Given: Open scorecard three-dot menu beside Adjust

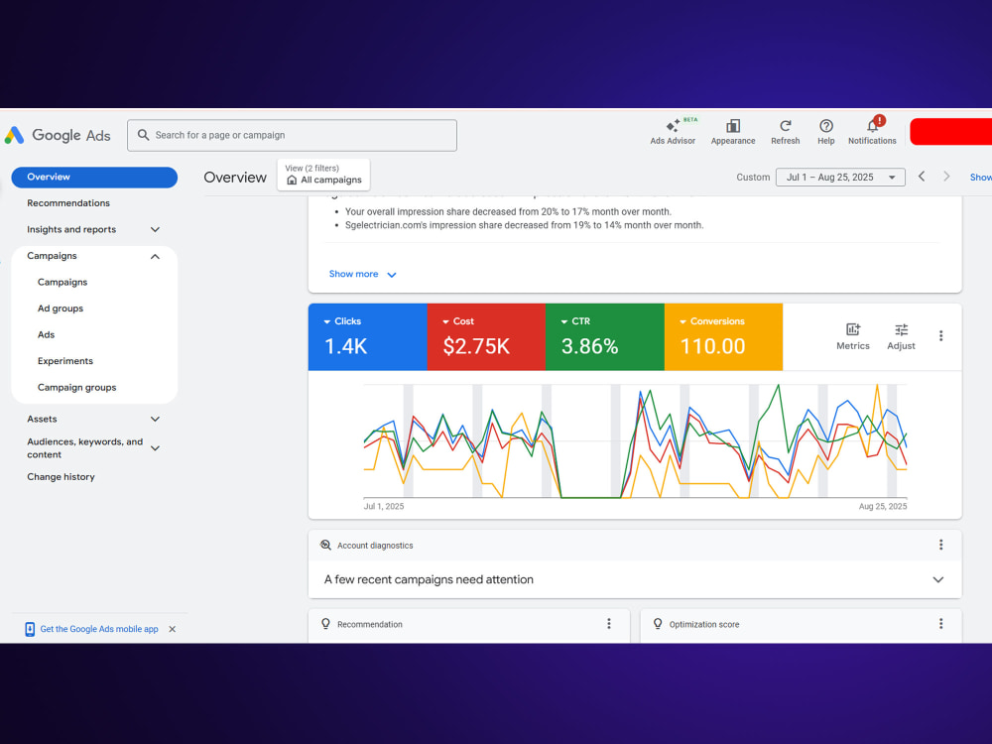Looking at the screenshot, I should tap(940, 336).
